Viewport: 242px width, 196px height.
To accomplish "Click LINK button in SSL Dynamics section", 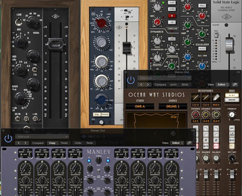I will [172, 39].
